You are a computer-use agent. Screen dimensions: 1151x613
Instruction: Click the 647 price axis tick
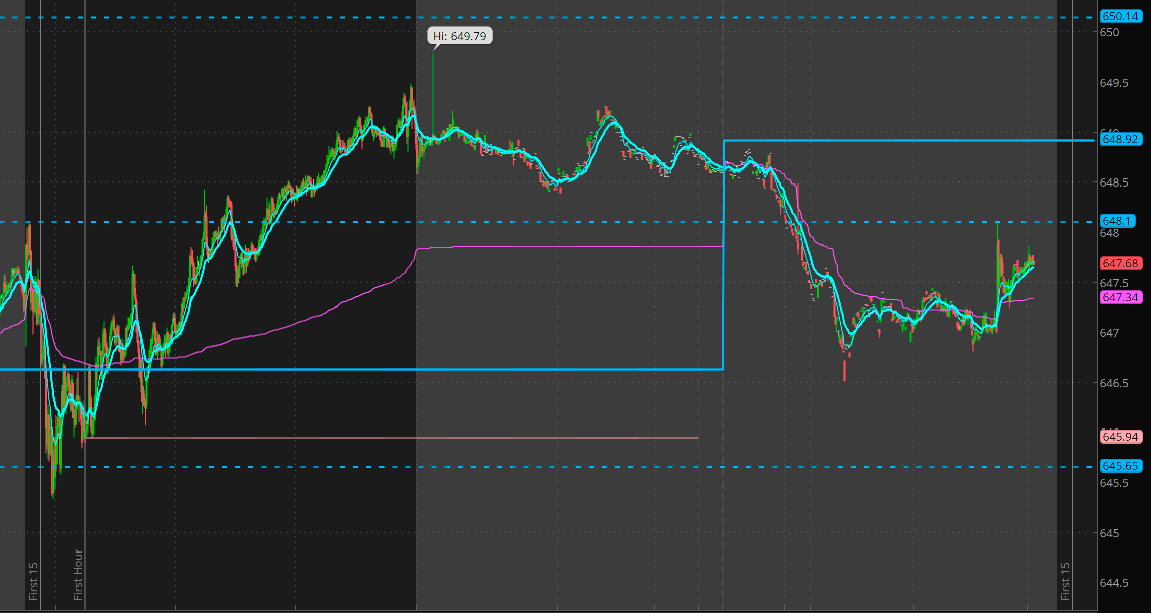point(1109,333)
